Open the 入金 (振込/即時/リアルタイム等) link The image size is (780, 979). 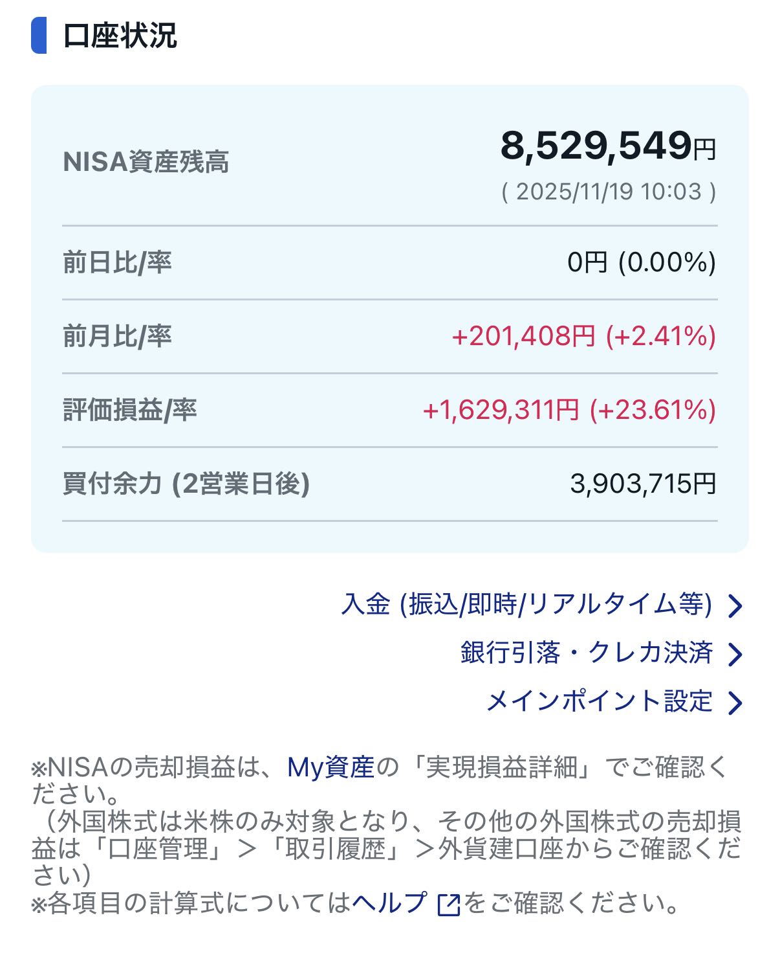526,605
